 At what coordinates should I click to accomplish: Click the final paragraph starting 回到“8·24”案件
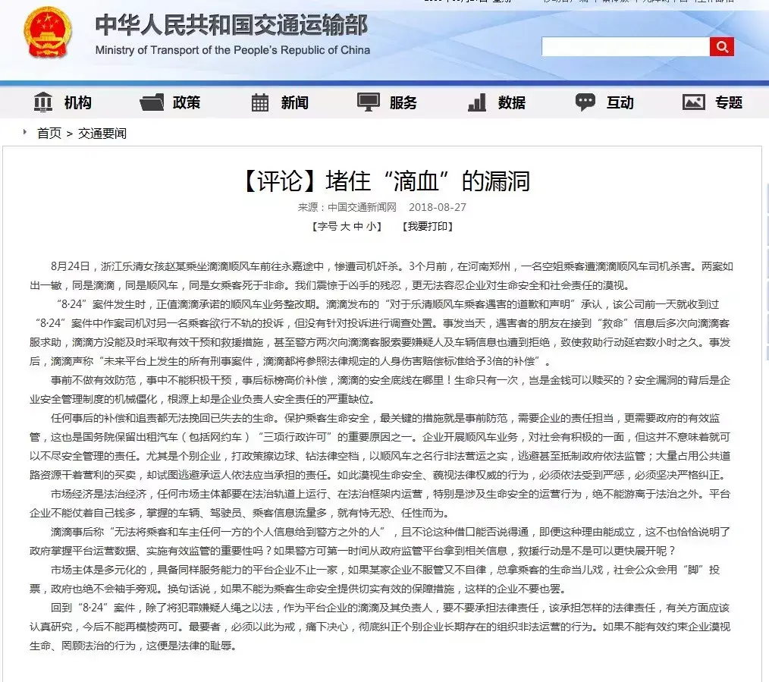point(380,627)
